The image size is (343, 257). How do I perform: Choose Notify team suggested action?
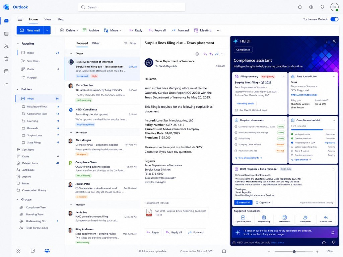tap(305, 219)
